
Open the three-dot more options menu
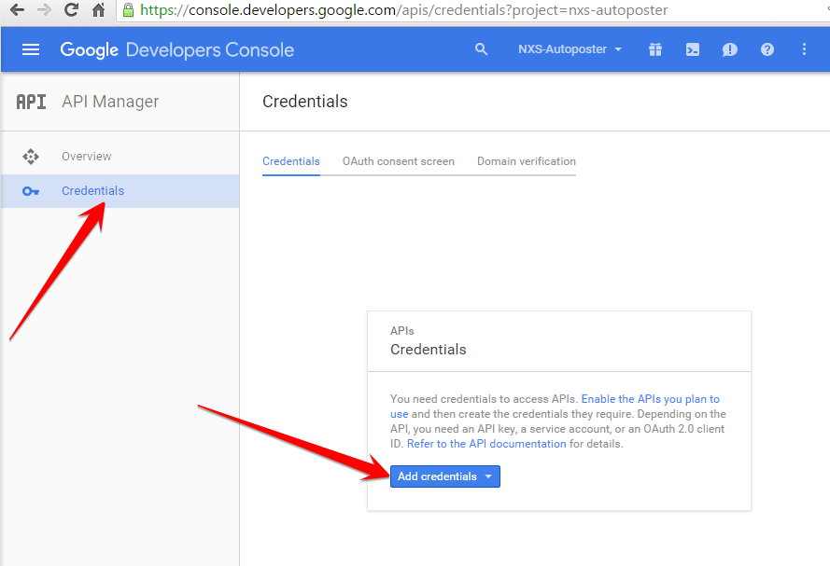point(804,49)
